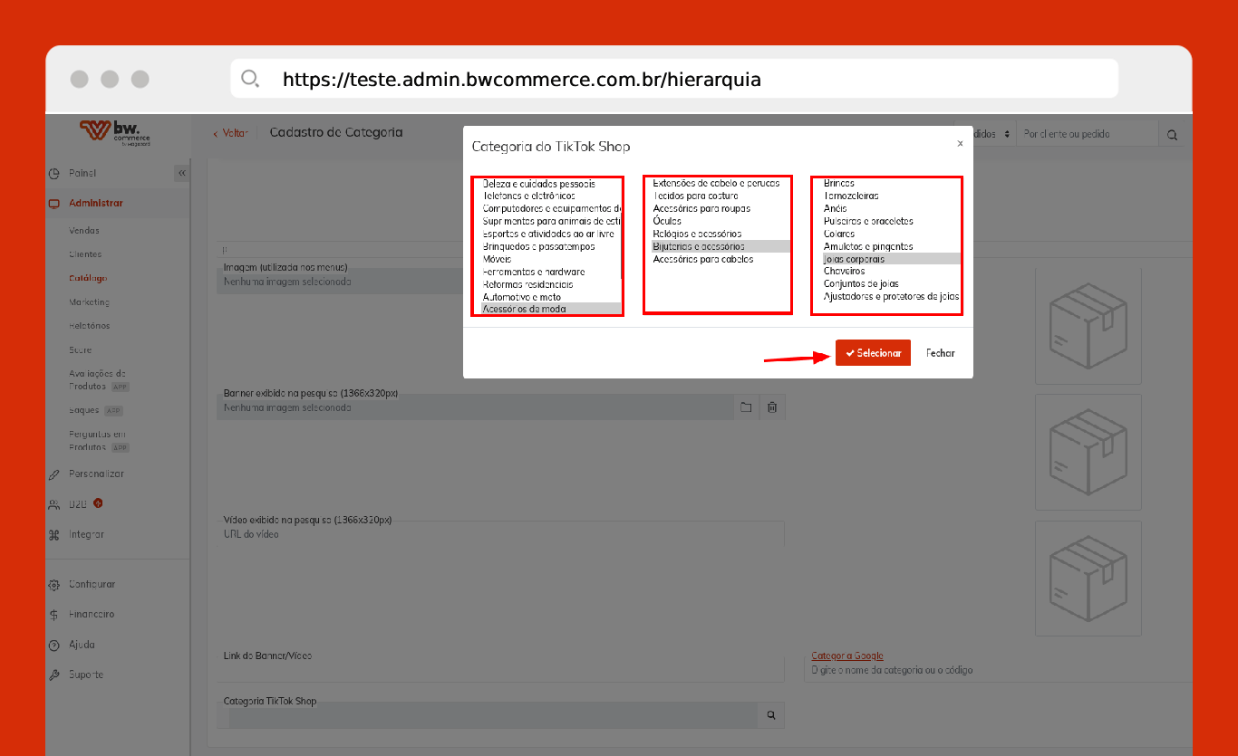Click the folder icon for banner image
The width and height of the screenshot is (1238, 756).
click(x=746, y=407)
